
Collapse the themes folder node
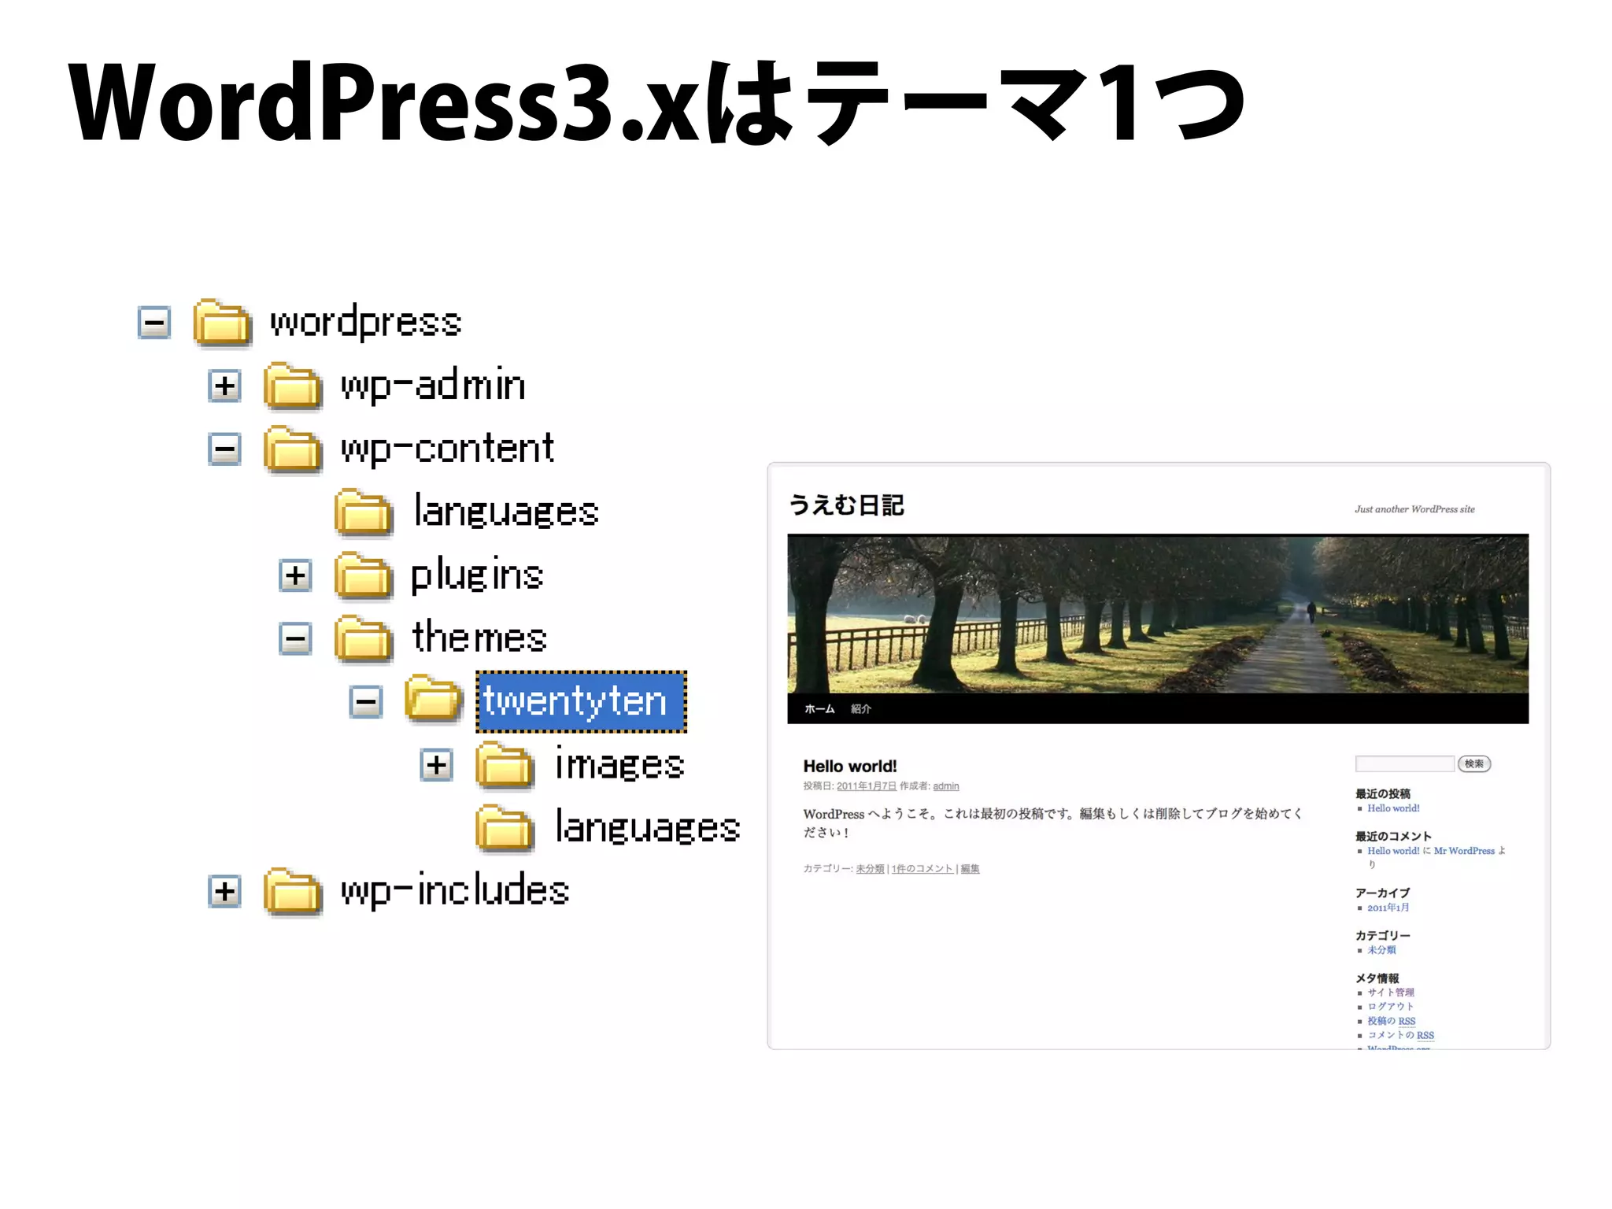click(x=296, y=638)
